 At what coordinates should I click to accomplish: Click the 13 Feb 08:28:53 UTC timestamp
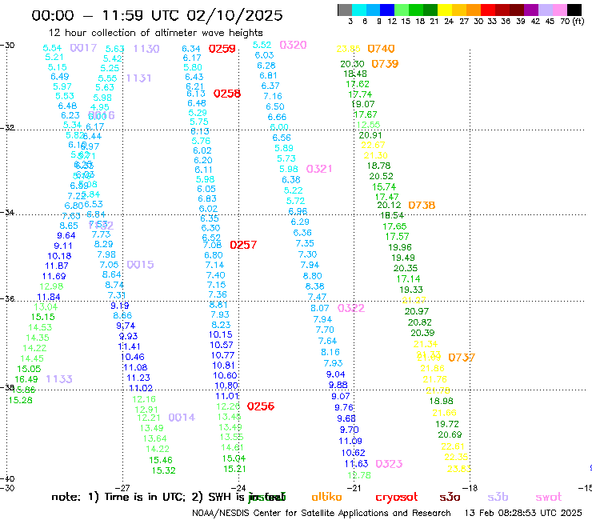(x=523, y=513)
